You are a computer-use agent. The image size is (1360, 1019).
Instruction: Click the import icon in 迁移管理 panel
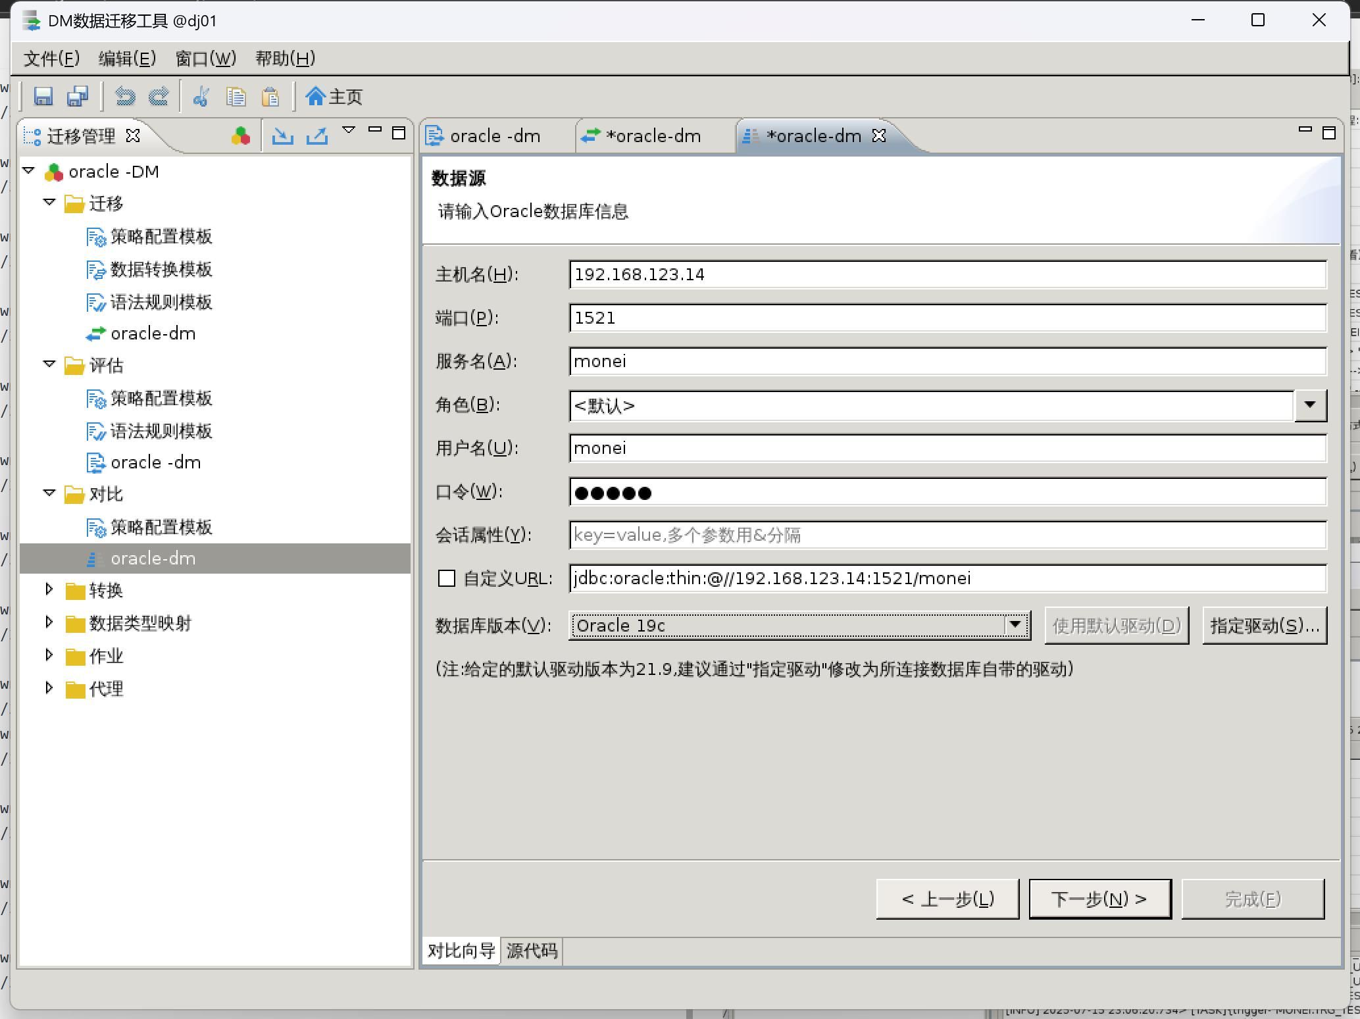pyautogui.click(x=283, y=136)
